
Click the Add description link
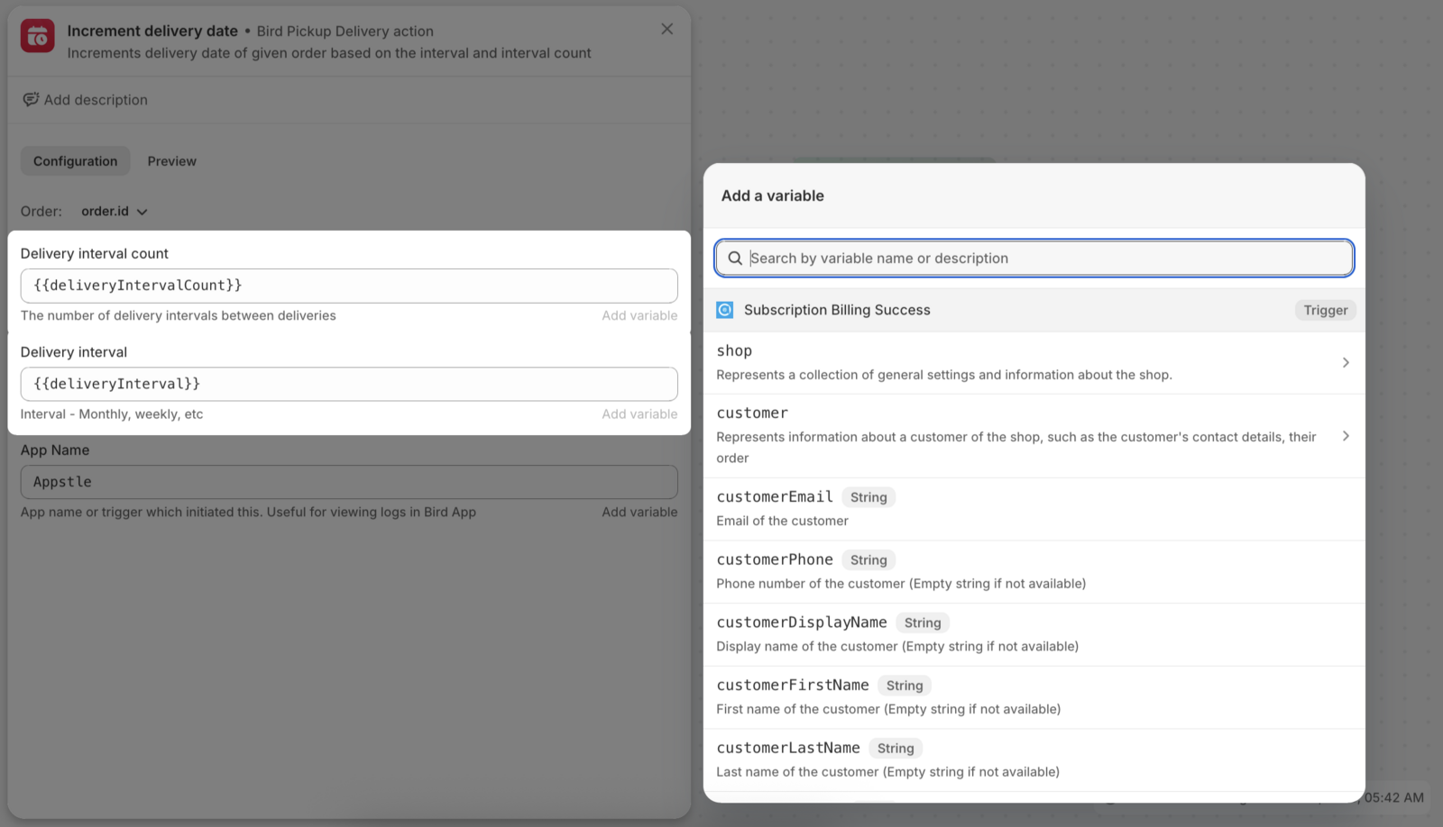[x=96, y=100]
